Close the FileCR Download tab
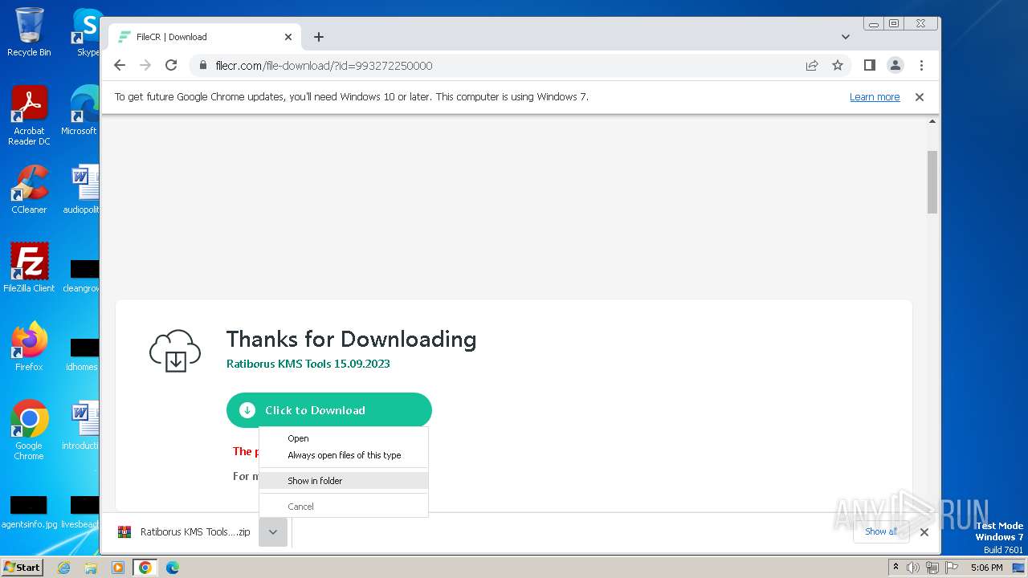The width and height of the screenshot is (1028, 578). point(288,37)
